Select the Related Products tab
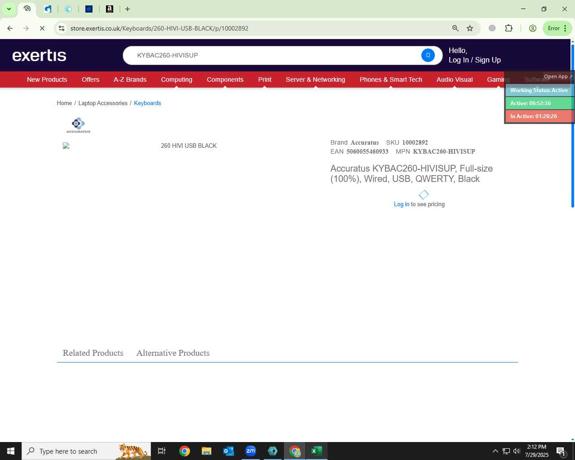Image resolution: width=575 pixels, height=460 pixels. 93,353
